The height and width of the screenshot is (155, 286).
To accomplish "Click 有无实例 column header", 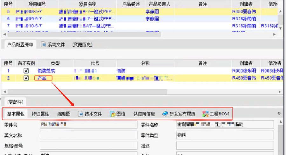I will click(x=26, y=63).
